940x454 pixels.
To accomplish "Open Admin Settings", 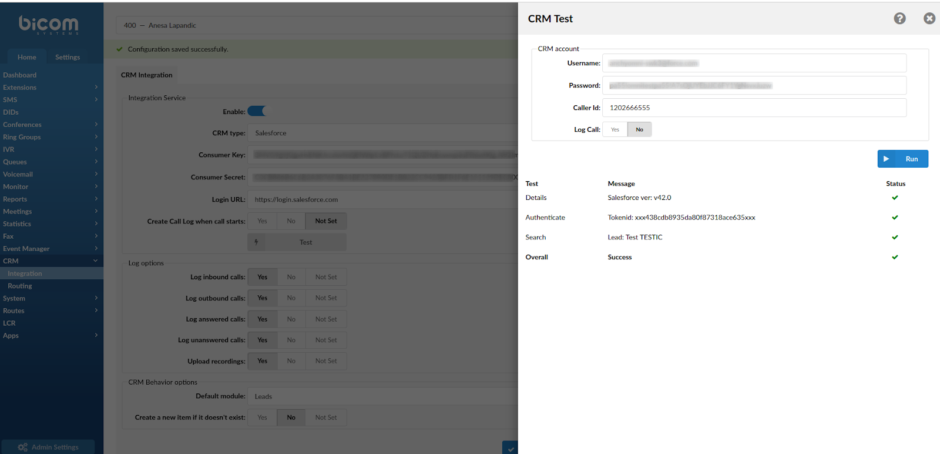I will click(x=48, y=447).
